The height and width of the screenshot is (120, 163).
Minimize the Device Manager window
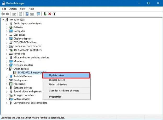pos(139,3)
